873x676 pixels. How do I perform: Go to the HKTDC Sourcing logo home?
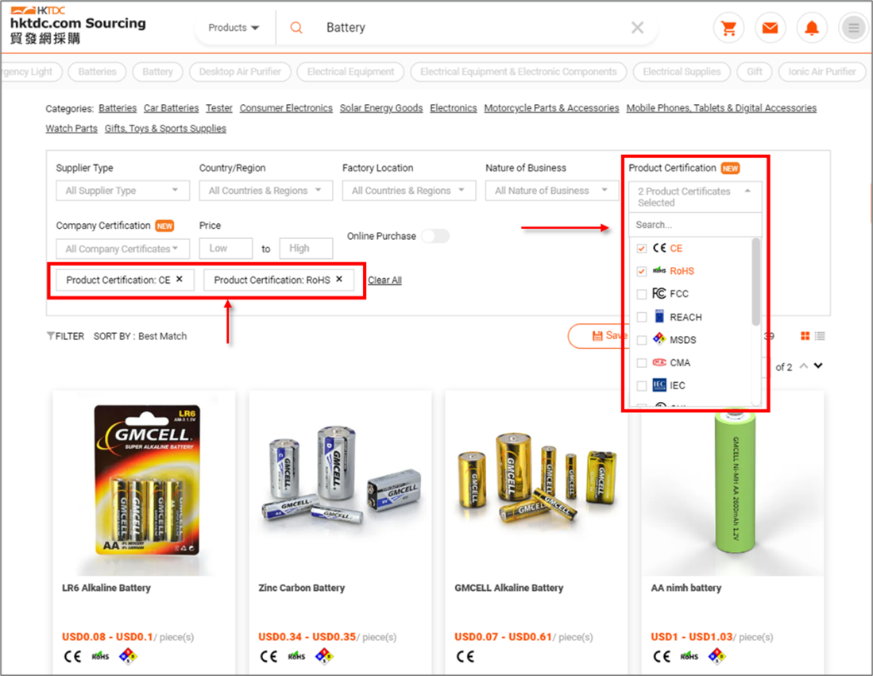click(x=78, y=25)
